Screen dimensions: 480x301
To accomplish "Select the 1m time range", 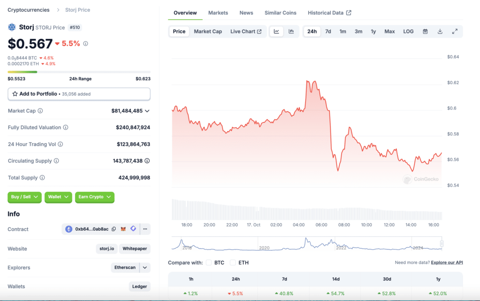I will pyautogui.click(x=343, y=31).
